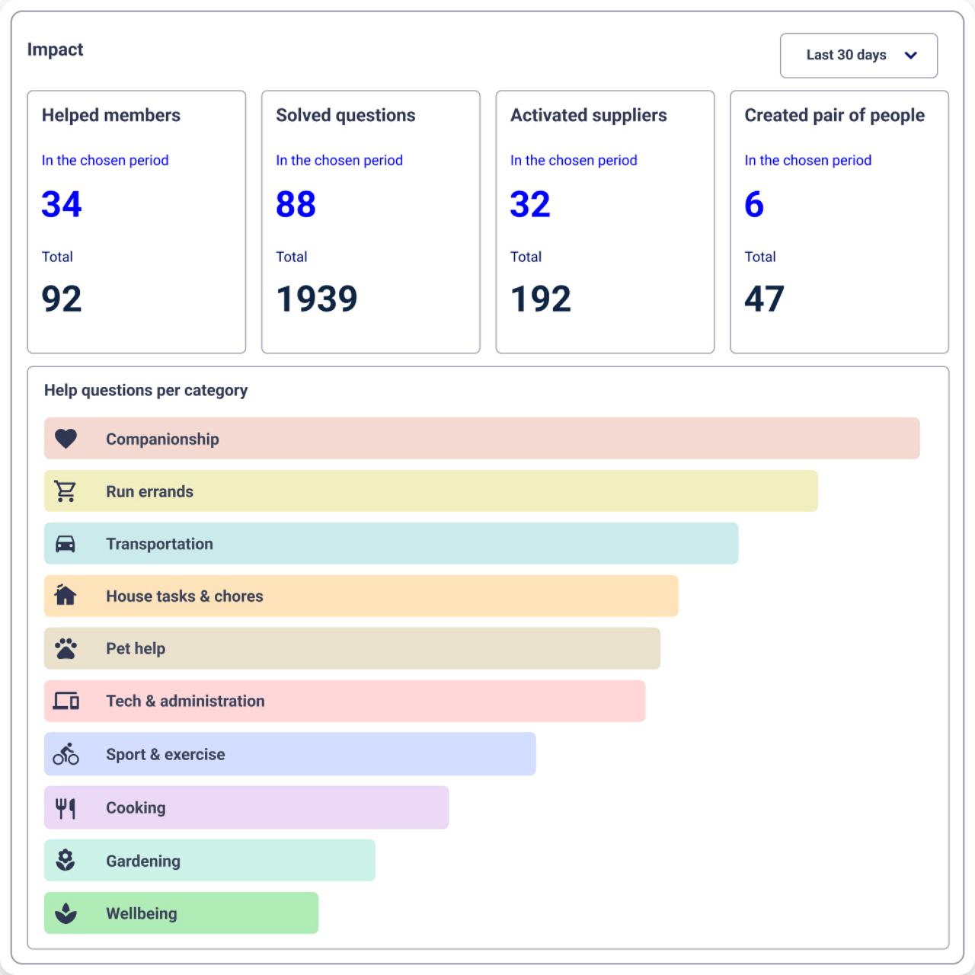Open the Last 30 days period dropdown
The height and width of the screenshot is (975, 975).
click(x=858, y=56)
